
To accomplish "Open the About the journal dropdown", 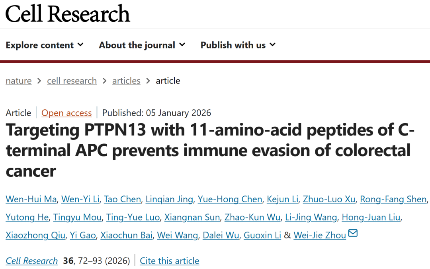I will click(x=142, y=45).
